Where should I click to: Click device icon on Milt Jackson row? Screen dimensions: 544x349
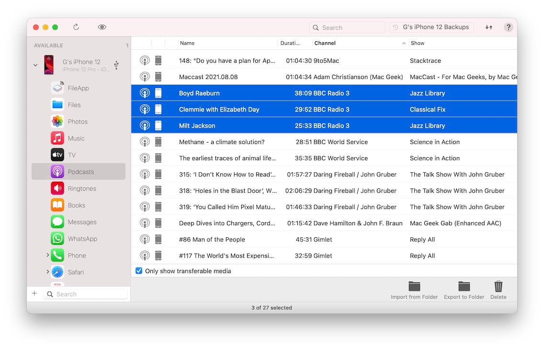[x=158, y=125]
